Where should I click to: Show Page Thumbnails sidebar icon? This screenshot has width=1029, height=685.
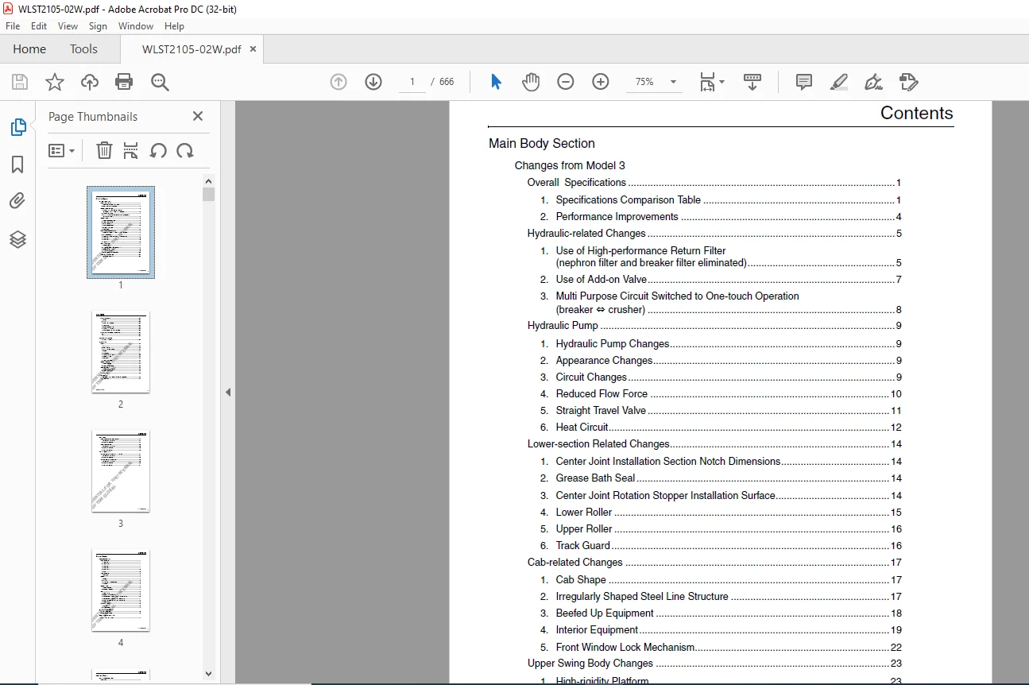coord(17,127)
